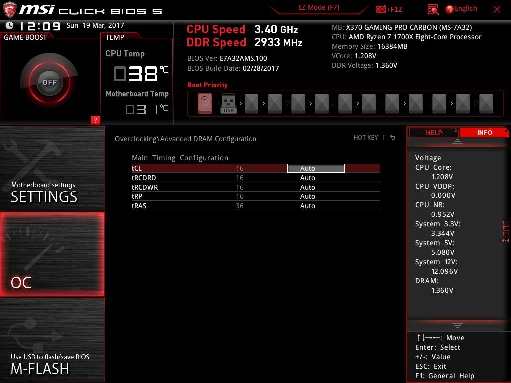Open the Game Boost question-mark help
This screenshot has height=383, width=511.
pyautogui.click(x=95, y=120)
